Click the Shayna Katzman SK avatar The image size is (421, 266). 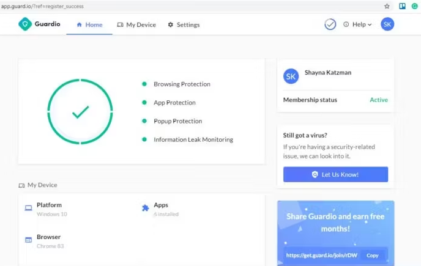pyautogui.click(x=291, y=76)
